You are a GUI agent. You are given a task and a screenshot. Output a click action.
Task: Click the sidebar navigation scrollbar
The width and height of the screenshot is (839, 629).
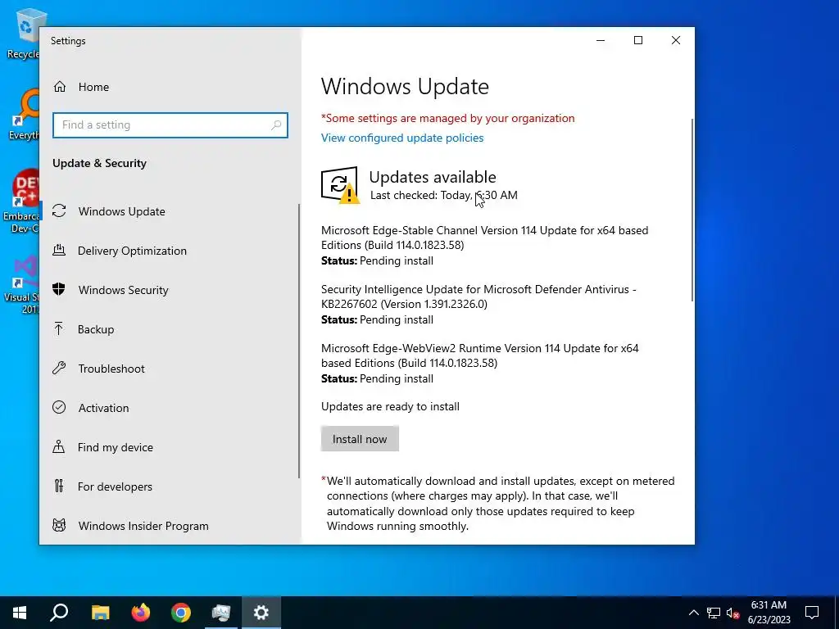tap(298, 342)
